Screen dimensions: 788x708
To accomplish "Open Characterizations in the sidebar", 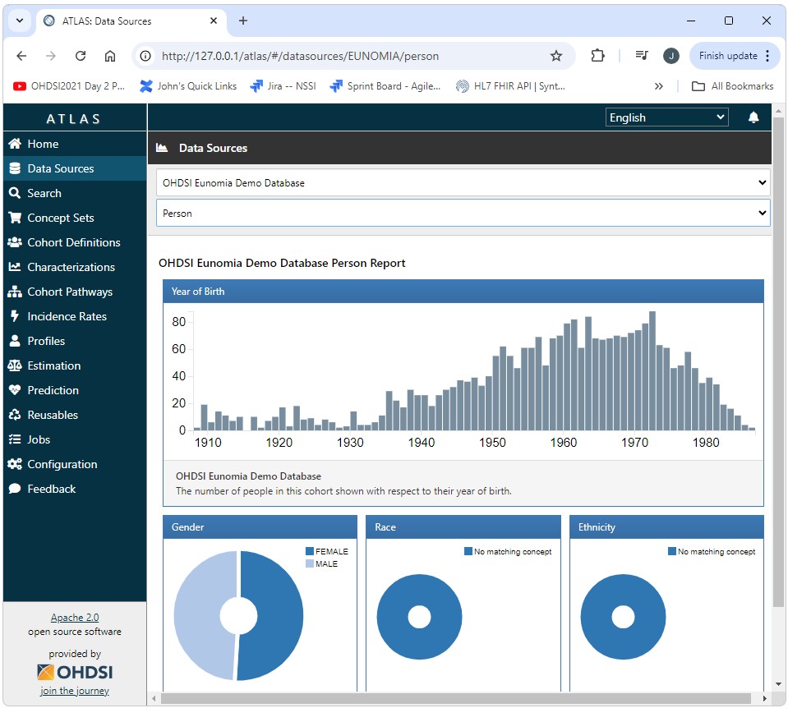I will click(x=75, y=267).
